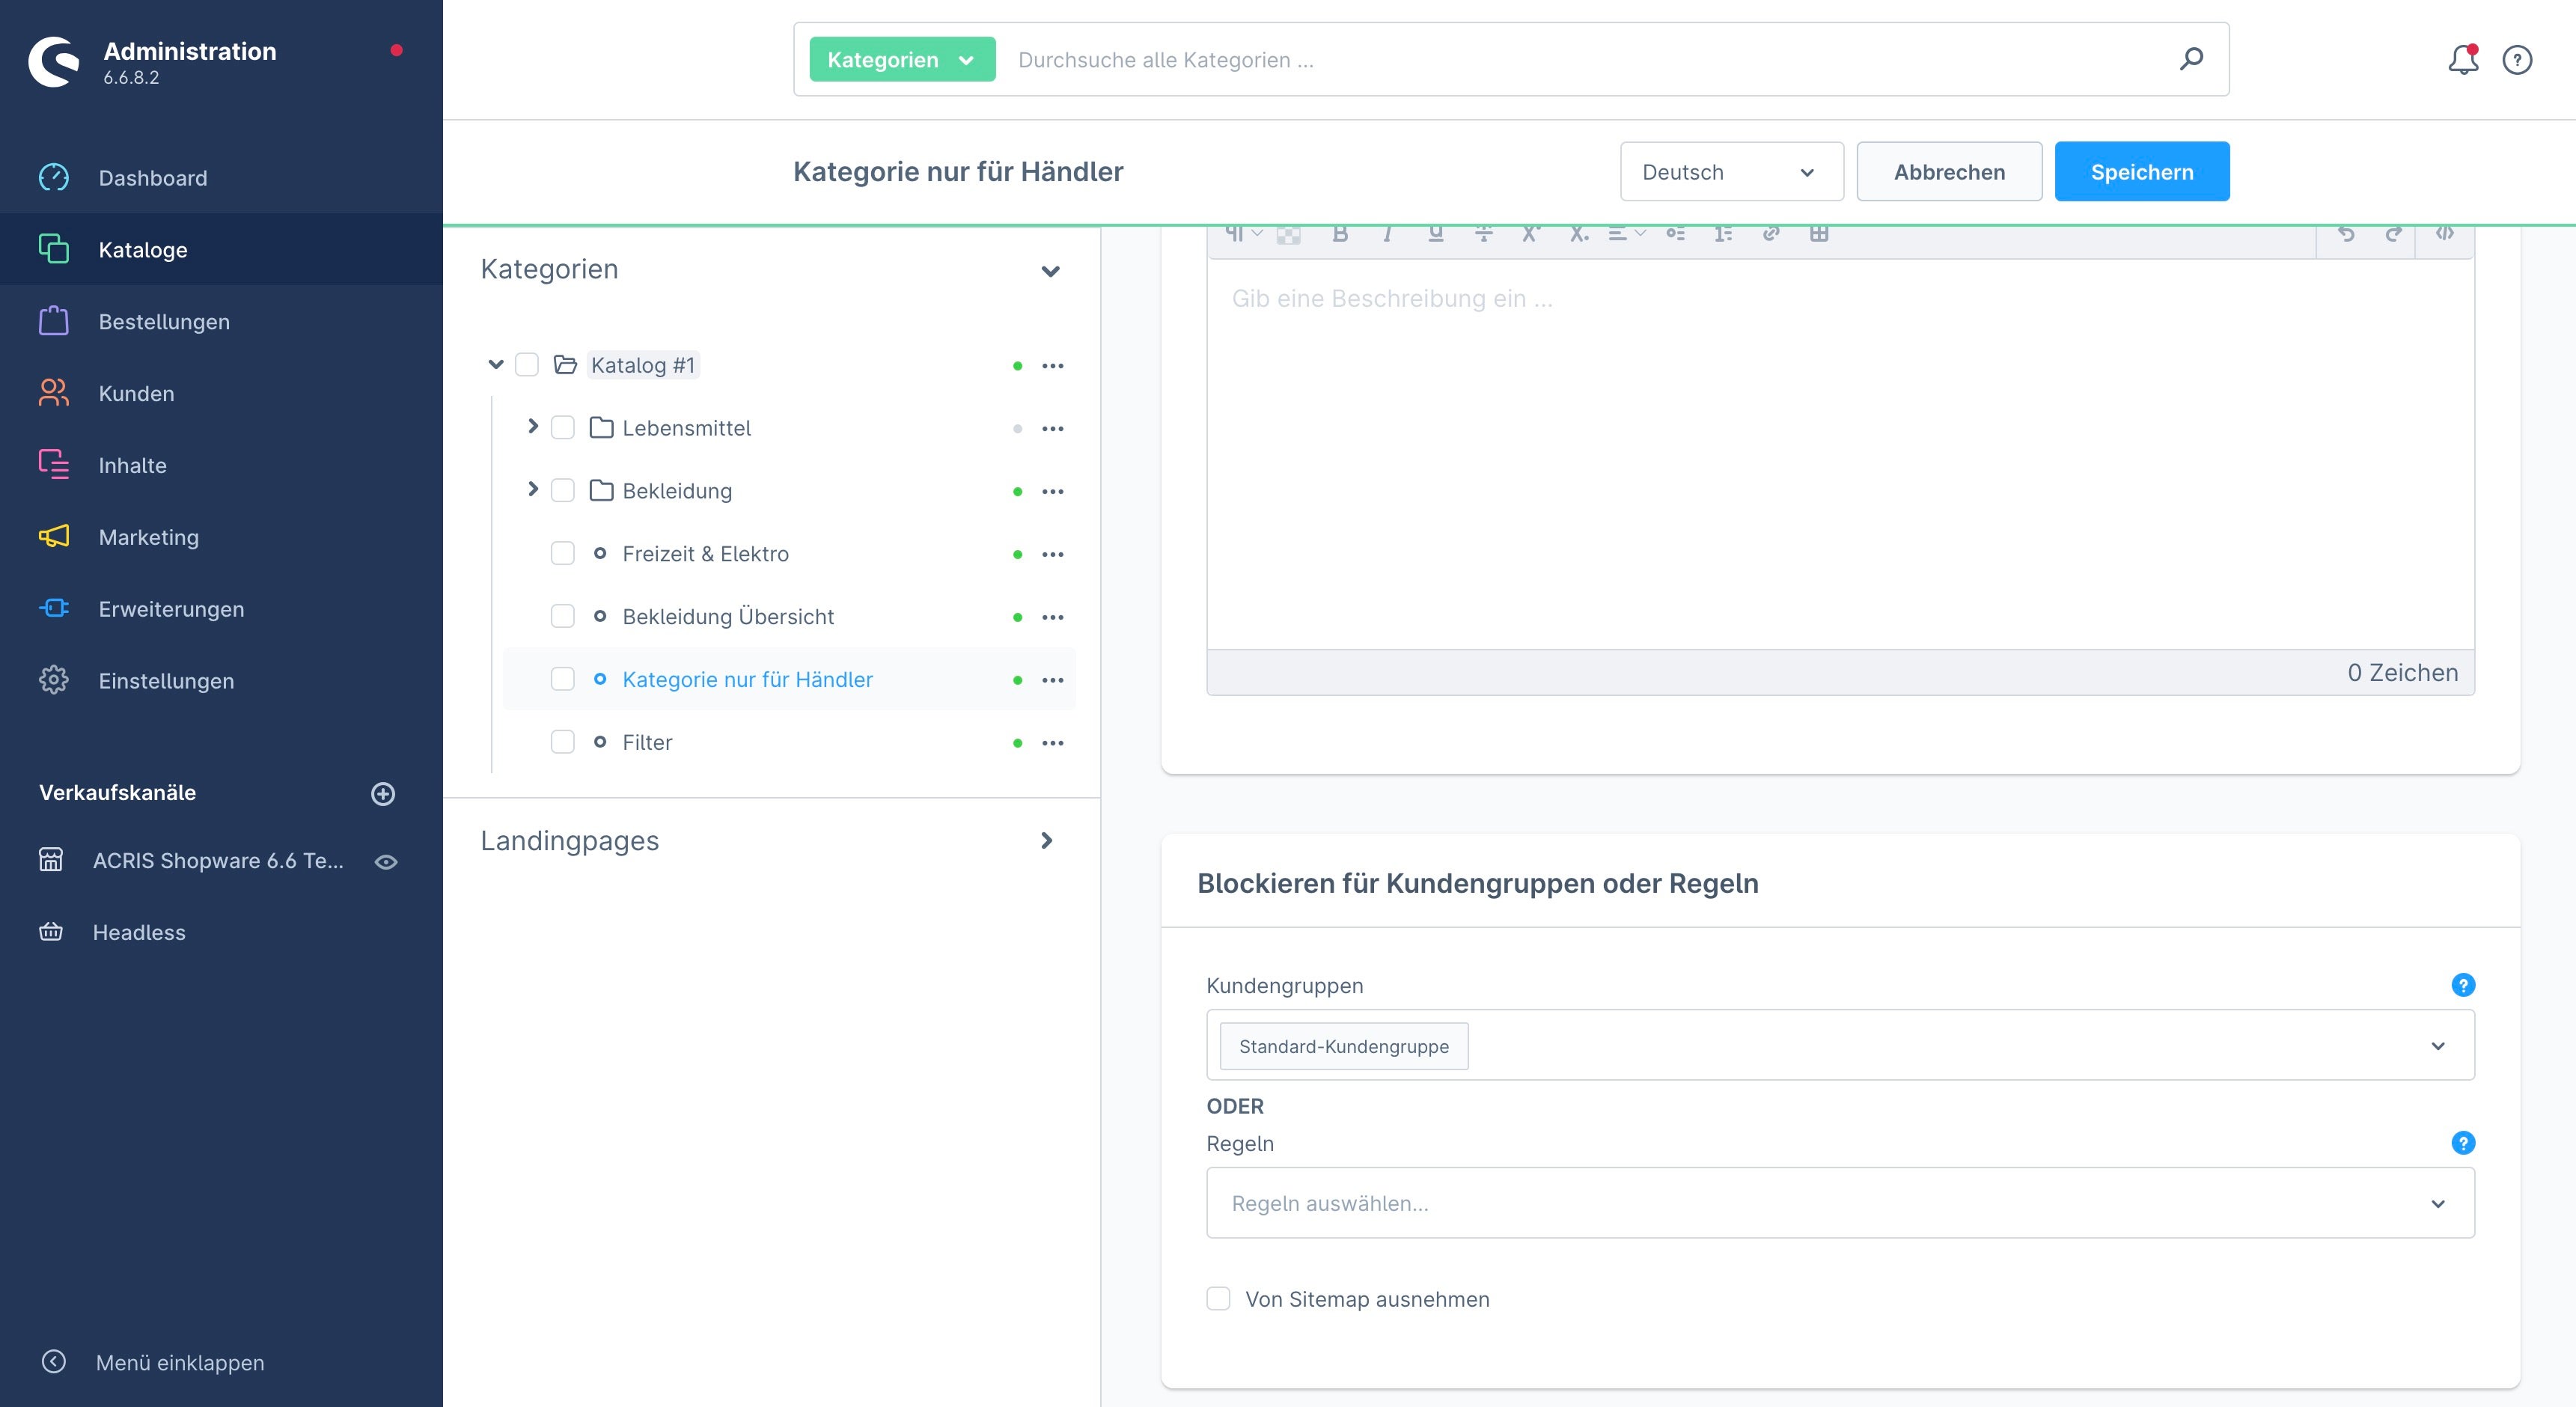Screen dimensions: 2576x1407
Task: Show help tooltip for Regeln
Action: pyautogui.click(x=2463, y=1143)
